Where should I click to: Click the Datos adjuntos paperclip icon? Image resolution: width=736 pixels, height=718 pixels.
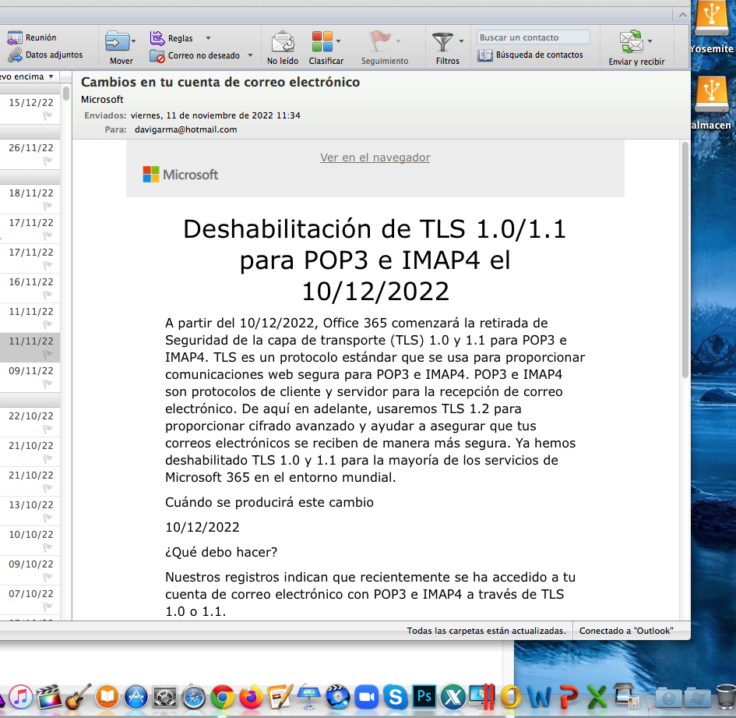(15, 55)
